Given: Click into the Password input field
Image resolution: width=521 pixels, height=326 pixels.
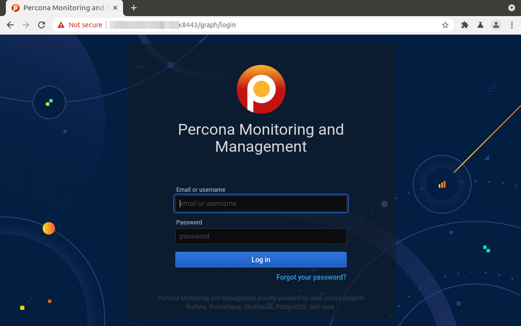Looking at the screenshot, I should (x=261, y=236).
